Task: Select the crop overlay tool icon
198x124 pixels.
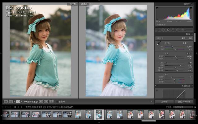Action: coord(158,30)
